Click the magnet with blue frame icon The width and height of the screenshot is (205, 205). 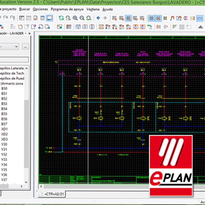click(179, 18)
